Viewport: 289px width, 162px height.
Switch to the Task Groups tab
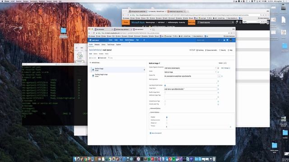click(x=111, y=45)
